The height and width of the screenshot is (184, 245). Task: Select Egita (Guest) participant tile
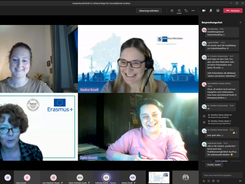[x=27, y=178]
